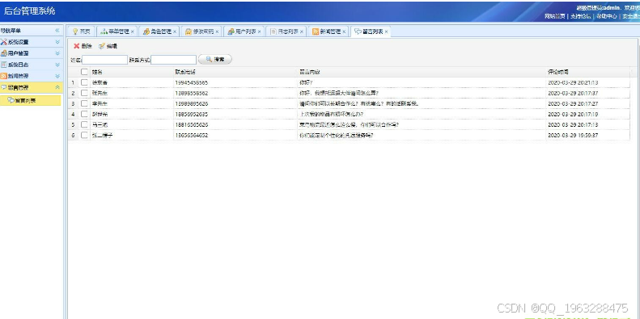Expand the sidebar 新闻管理 panel chevron
Viewport: 640px width, 319px height.
click(x=57, y=76)
